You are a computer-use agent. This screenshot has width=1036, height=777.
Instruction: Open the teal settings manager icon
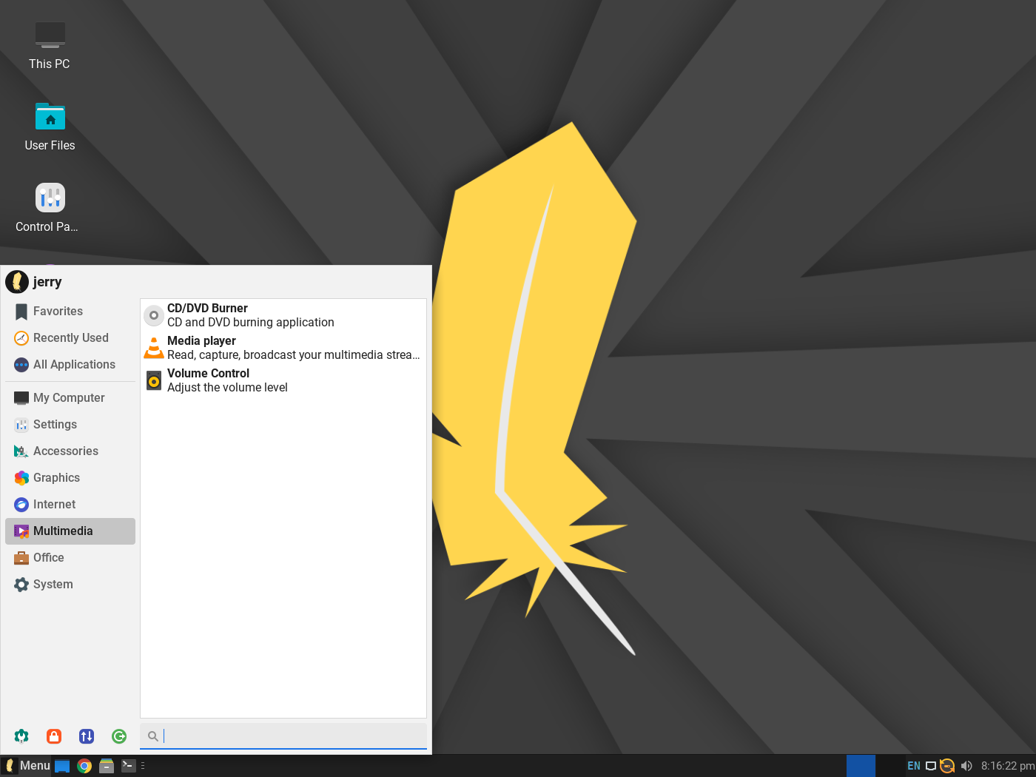click(x=21, y=736)
